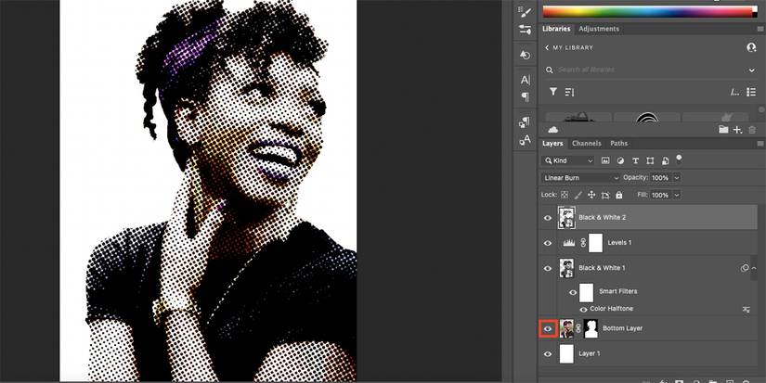Click the Fill 100% value field
This screenshot has width=766, height=383.
point(661,195)
